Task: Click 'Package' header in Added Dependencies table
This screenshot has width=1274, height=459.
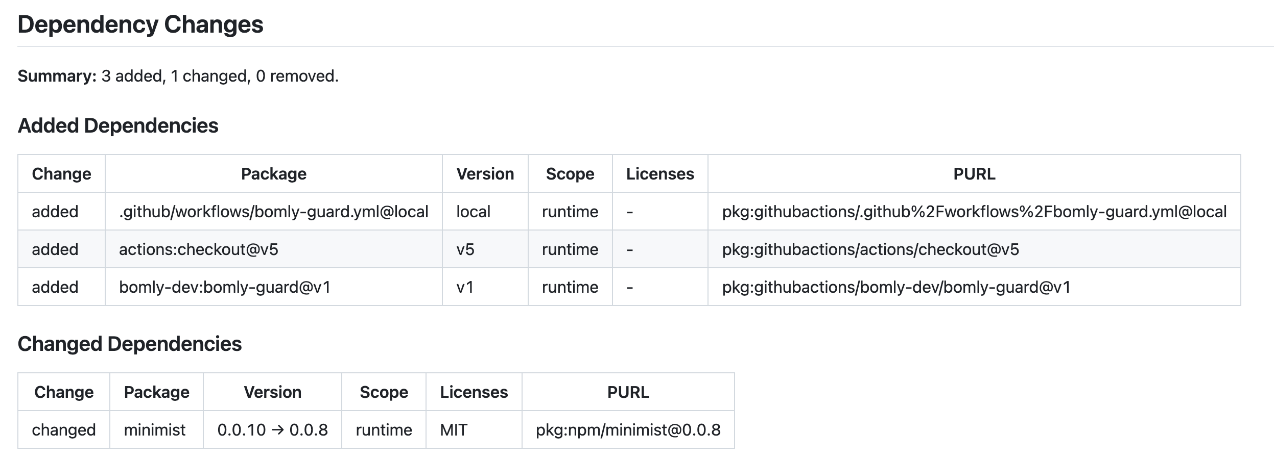Action: 274,174
